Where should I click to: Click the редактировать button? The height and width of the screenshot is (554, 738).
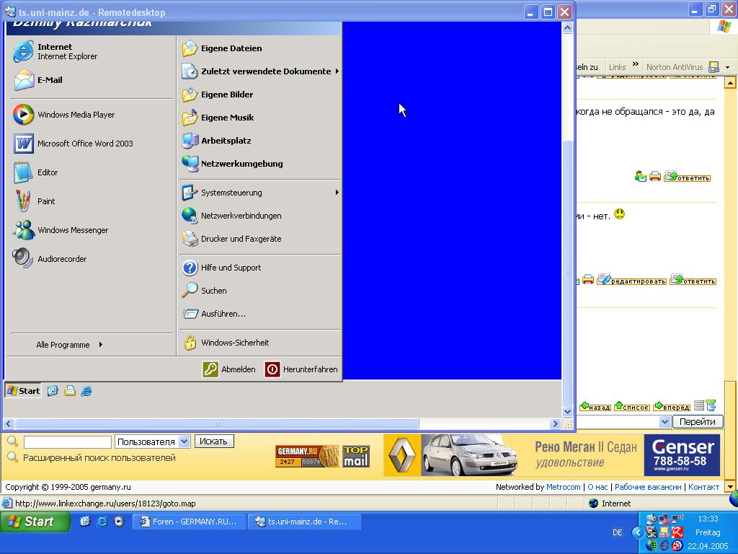click(632, 281)
